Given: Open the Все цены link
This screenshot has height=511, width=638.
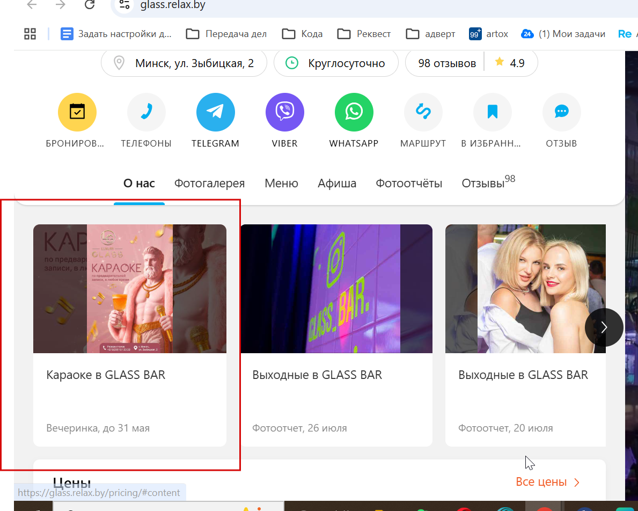Looking at the screenshot, I should 548,482.
